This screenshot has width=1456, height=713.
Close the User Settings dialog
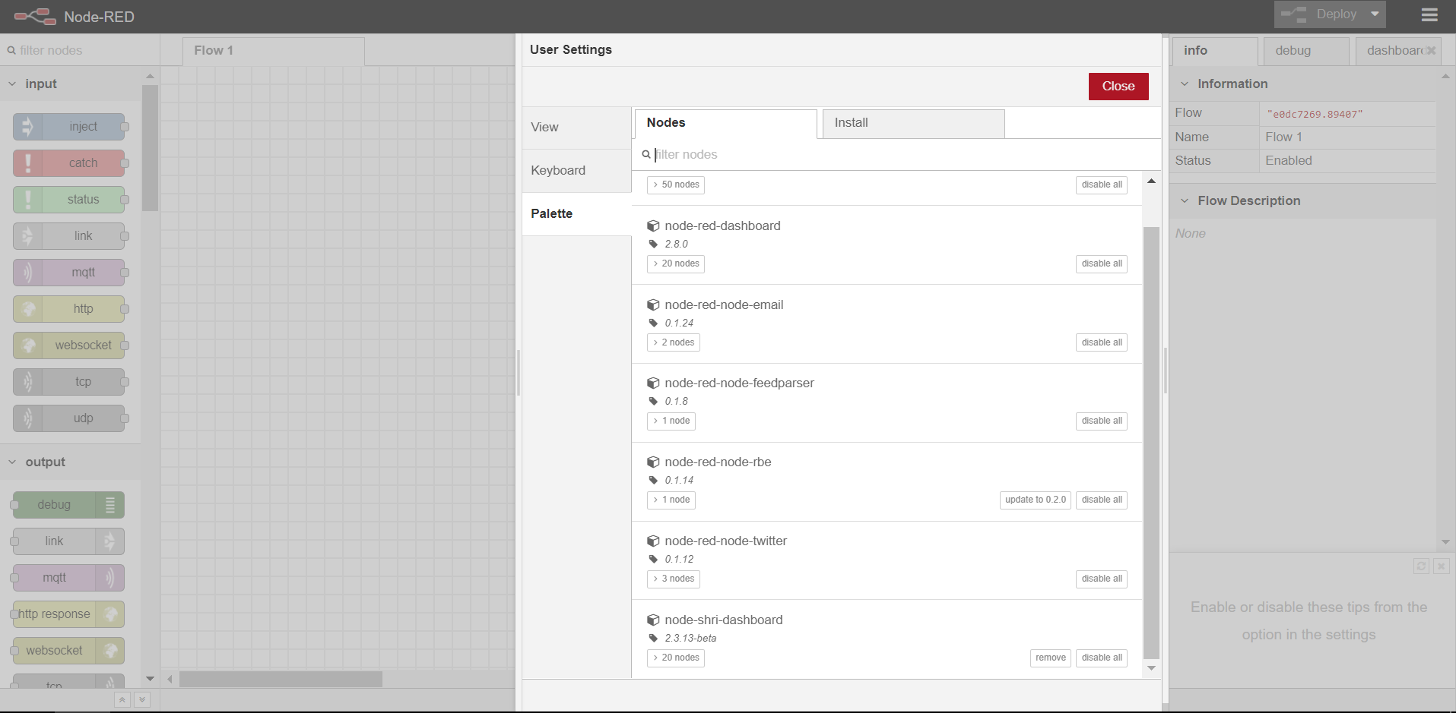1118,87
